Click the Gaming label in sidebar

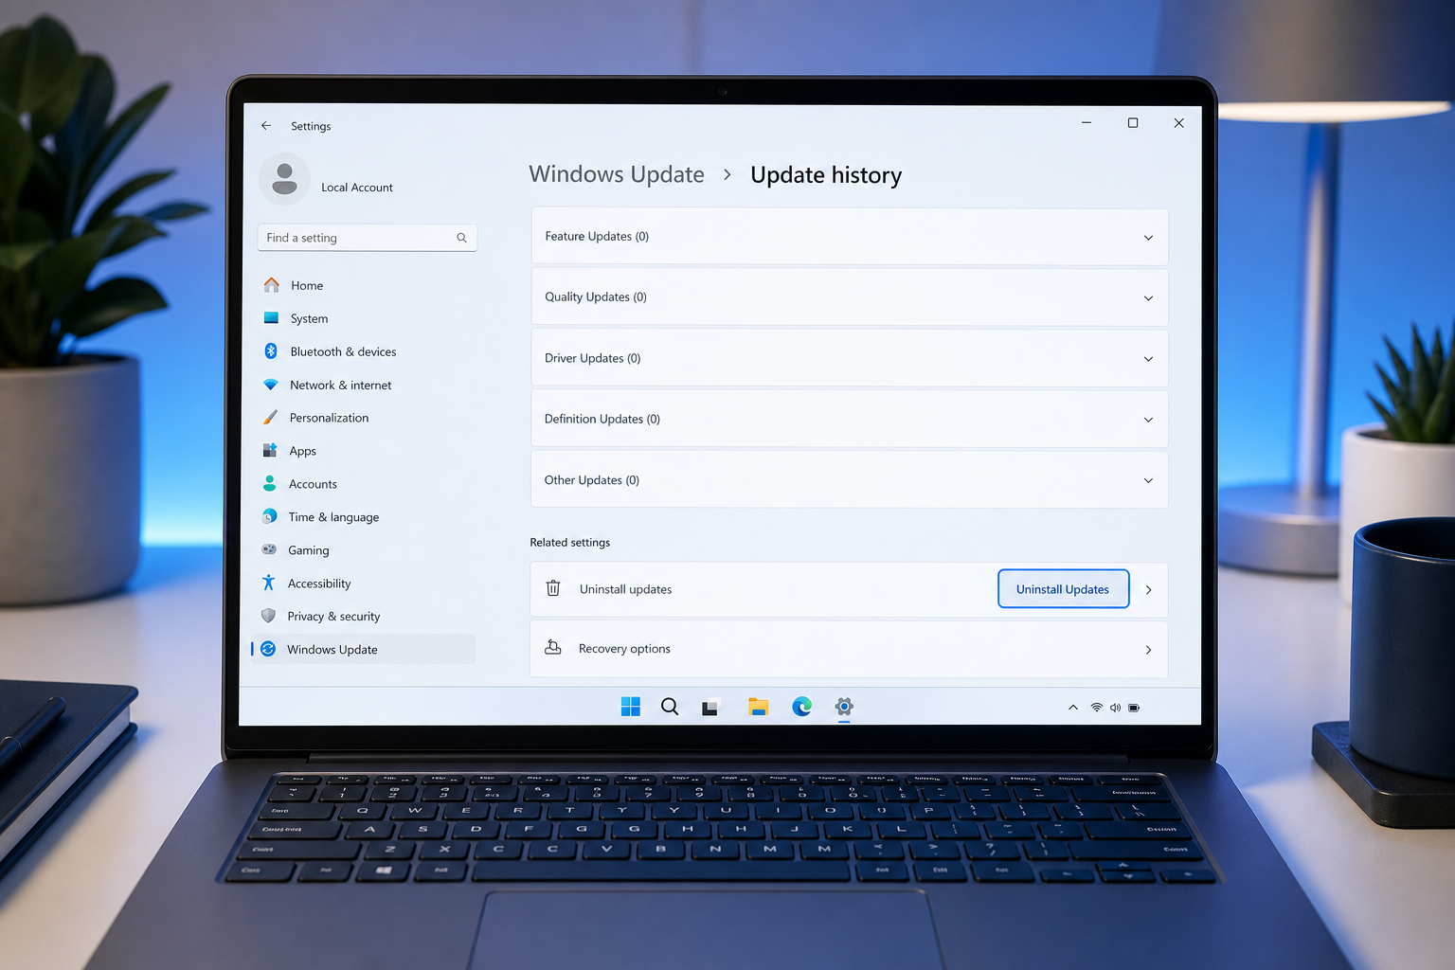[309, 550]
